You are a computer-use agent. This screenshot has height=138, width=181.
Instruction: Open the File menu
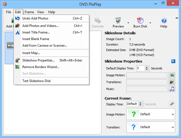pyautogui.click(x=9, y=12)
